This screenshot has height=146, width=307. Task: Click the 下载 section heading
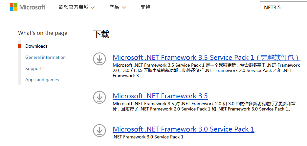coord(101,34)
